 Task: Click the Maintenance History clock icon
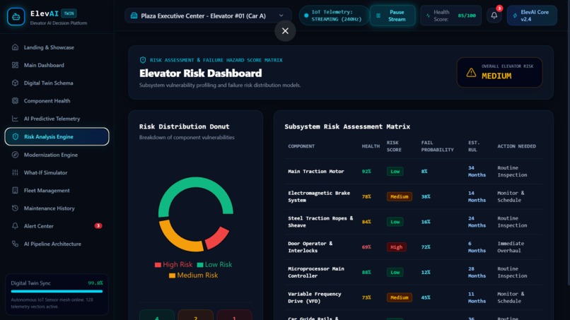click(x=15, y=208)
